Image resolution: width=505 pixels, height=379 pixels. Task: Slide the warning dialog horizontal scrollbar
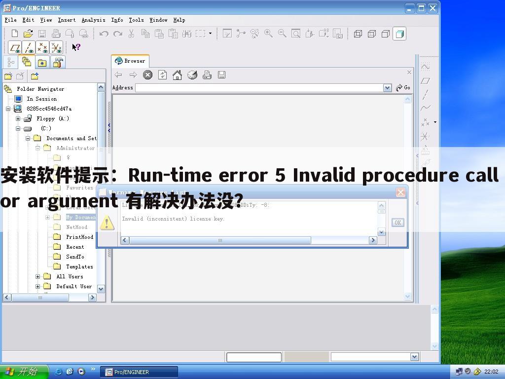(220, 240)
